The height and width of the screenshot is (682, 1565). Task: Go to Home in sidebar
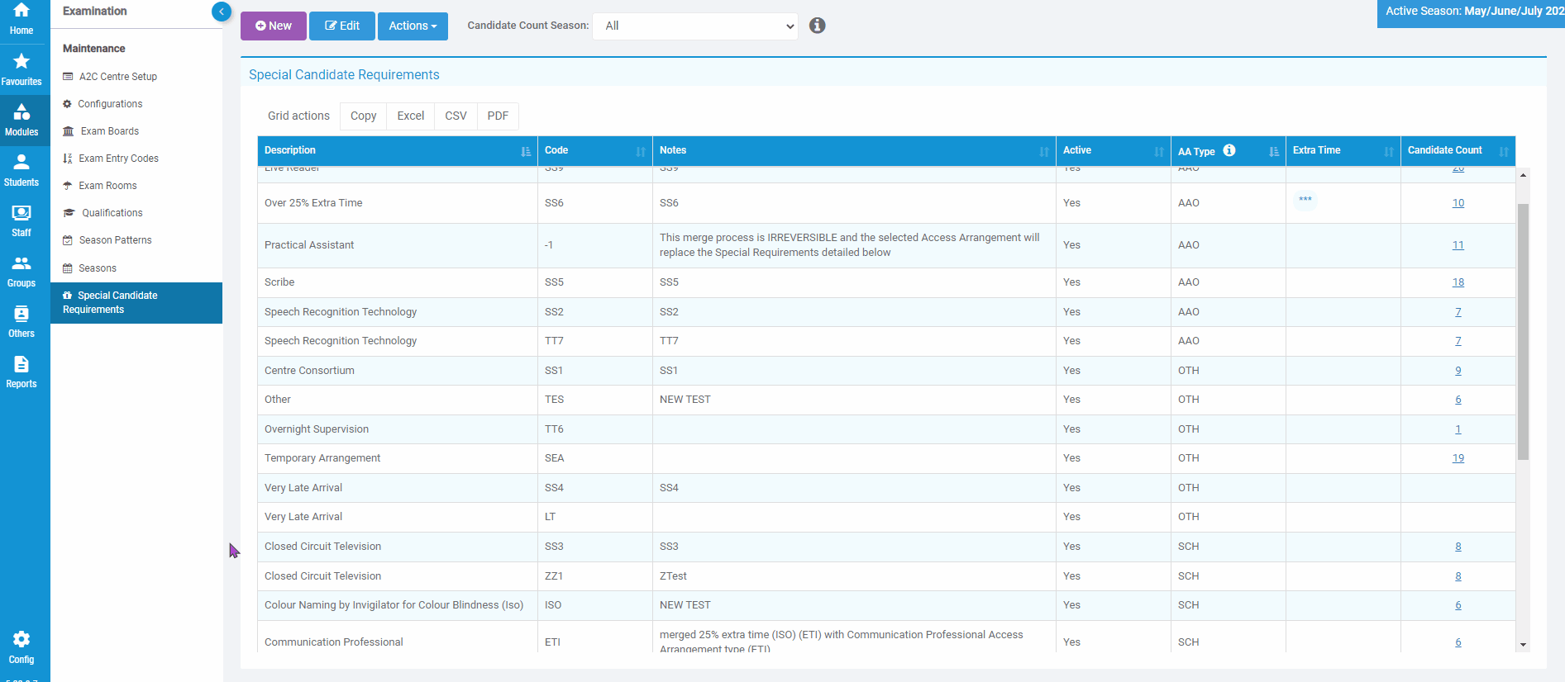point(21,18)
